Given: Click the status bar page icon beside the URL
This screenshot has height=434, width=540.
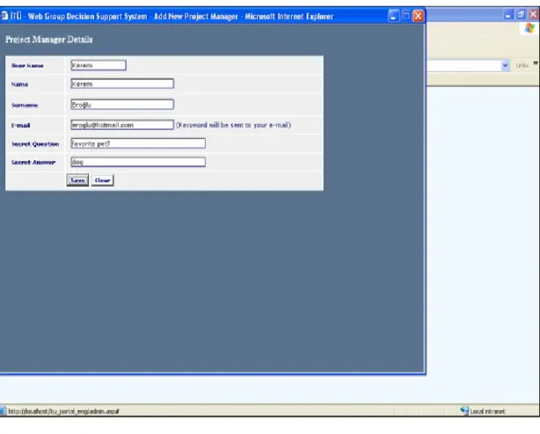Looking at the screenshot, I should tap(4, 411).
